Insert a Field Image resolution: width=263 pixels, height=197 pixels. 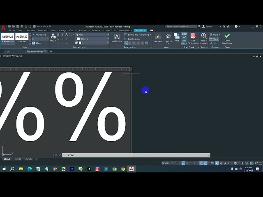177,37
